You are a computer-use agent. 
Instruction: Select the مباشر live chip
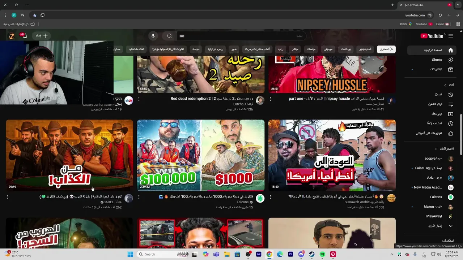coord(295,49)
